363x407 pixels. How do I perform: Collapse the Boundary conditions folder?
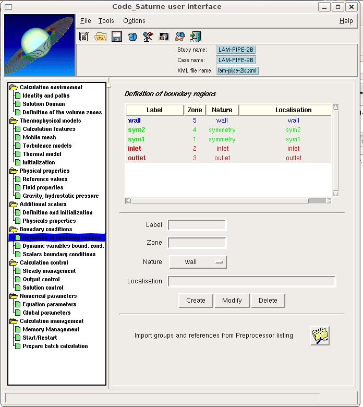(x=13, y=229)
